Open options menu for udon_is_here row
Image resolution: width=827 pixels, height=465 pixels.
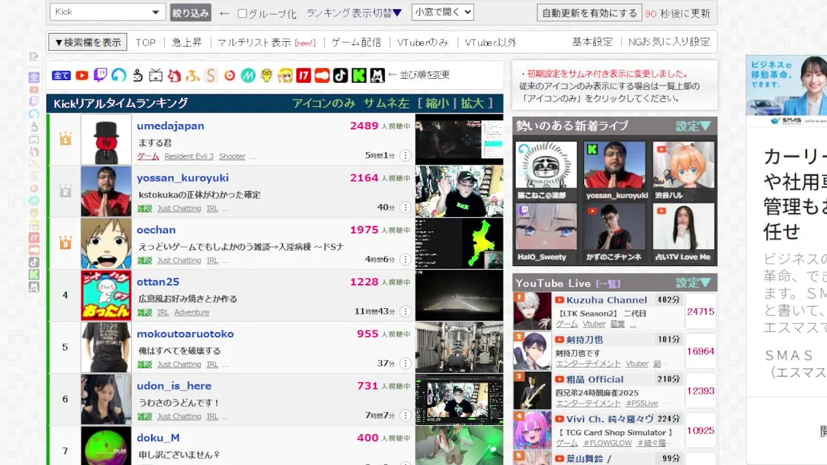(405, 415)
